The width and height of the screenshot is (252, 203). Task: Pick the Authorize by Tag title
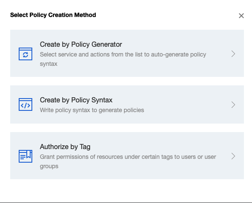pyautogui.click(x=65, y=147)
